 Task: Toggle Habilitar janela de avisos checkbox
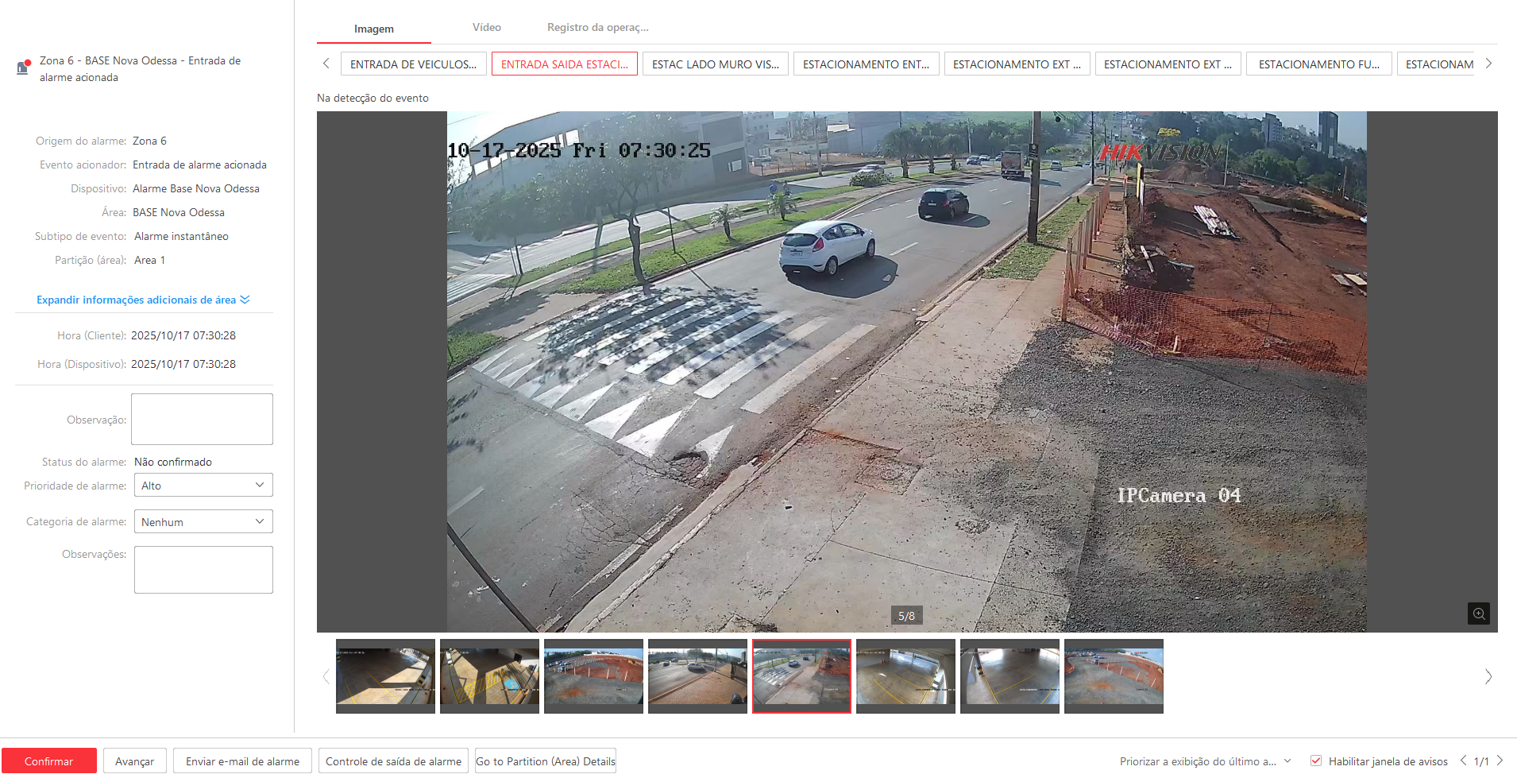1316,761
